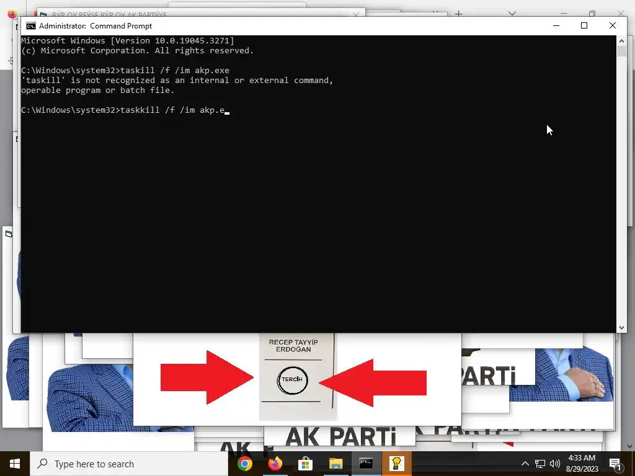
Task: Open the Windows Start menu
Action: (15, 464)
